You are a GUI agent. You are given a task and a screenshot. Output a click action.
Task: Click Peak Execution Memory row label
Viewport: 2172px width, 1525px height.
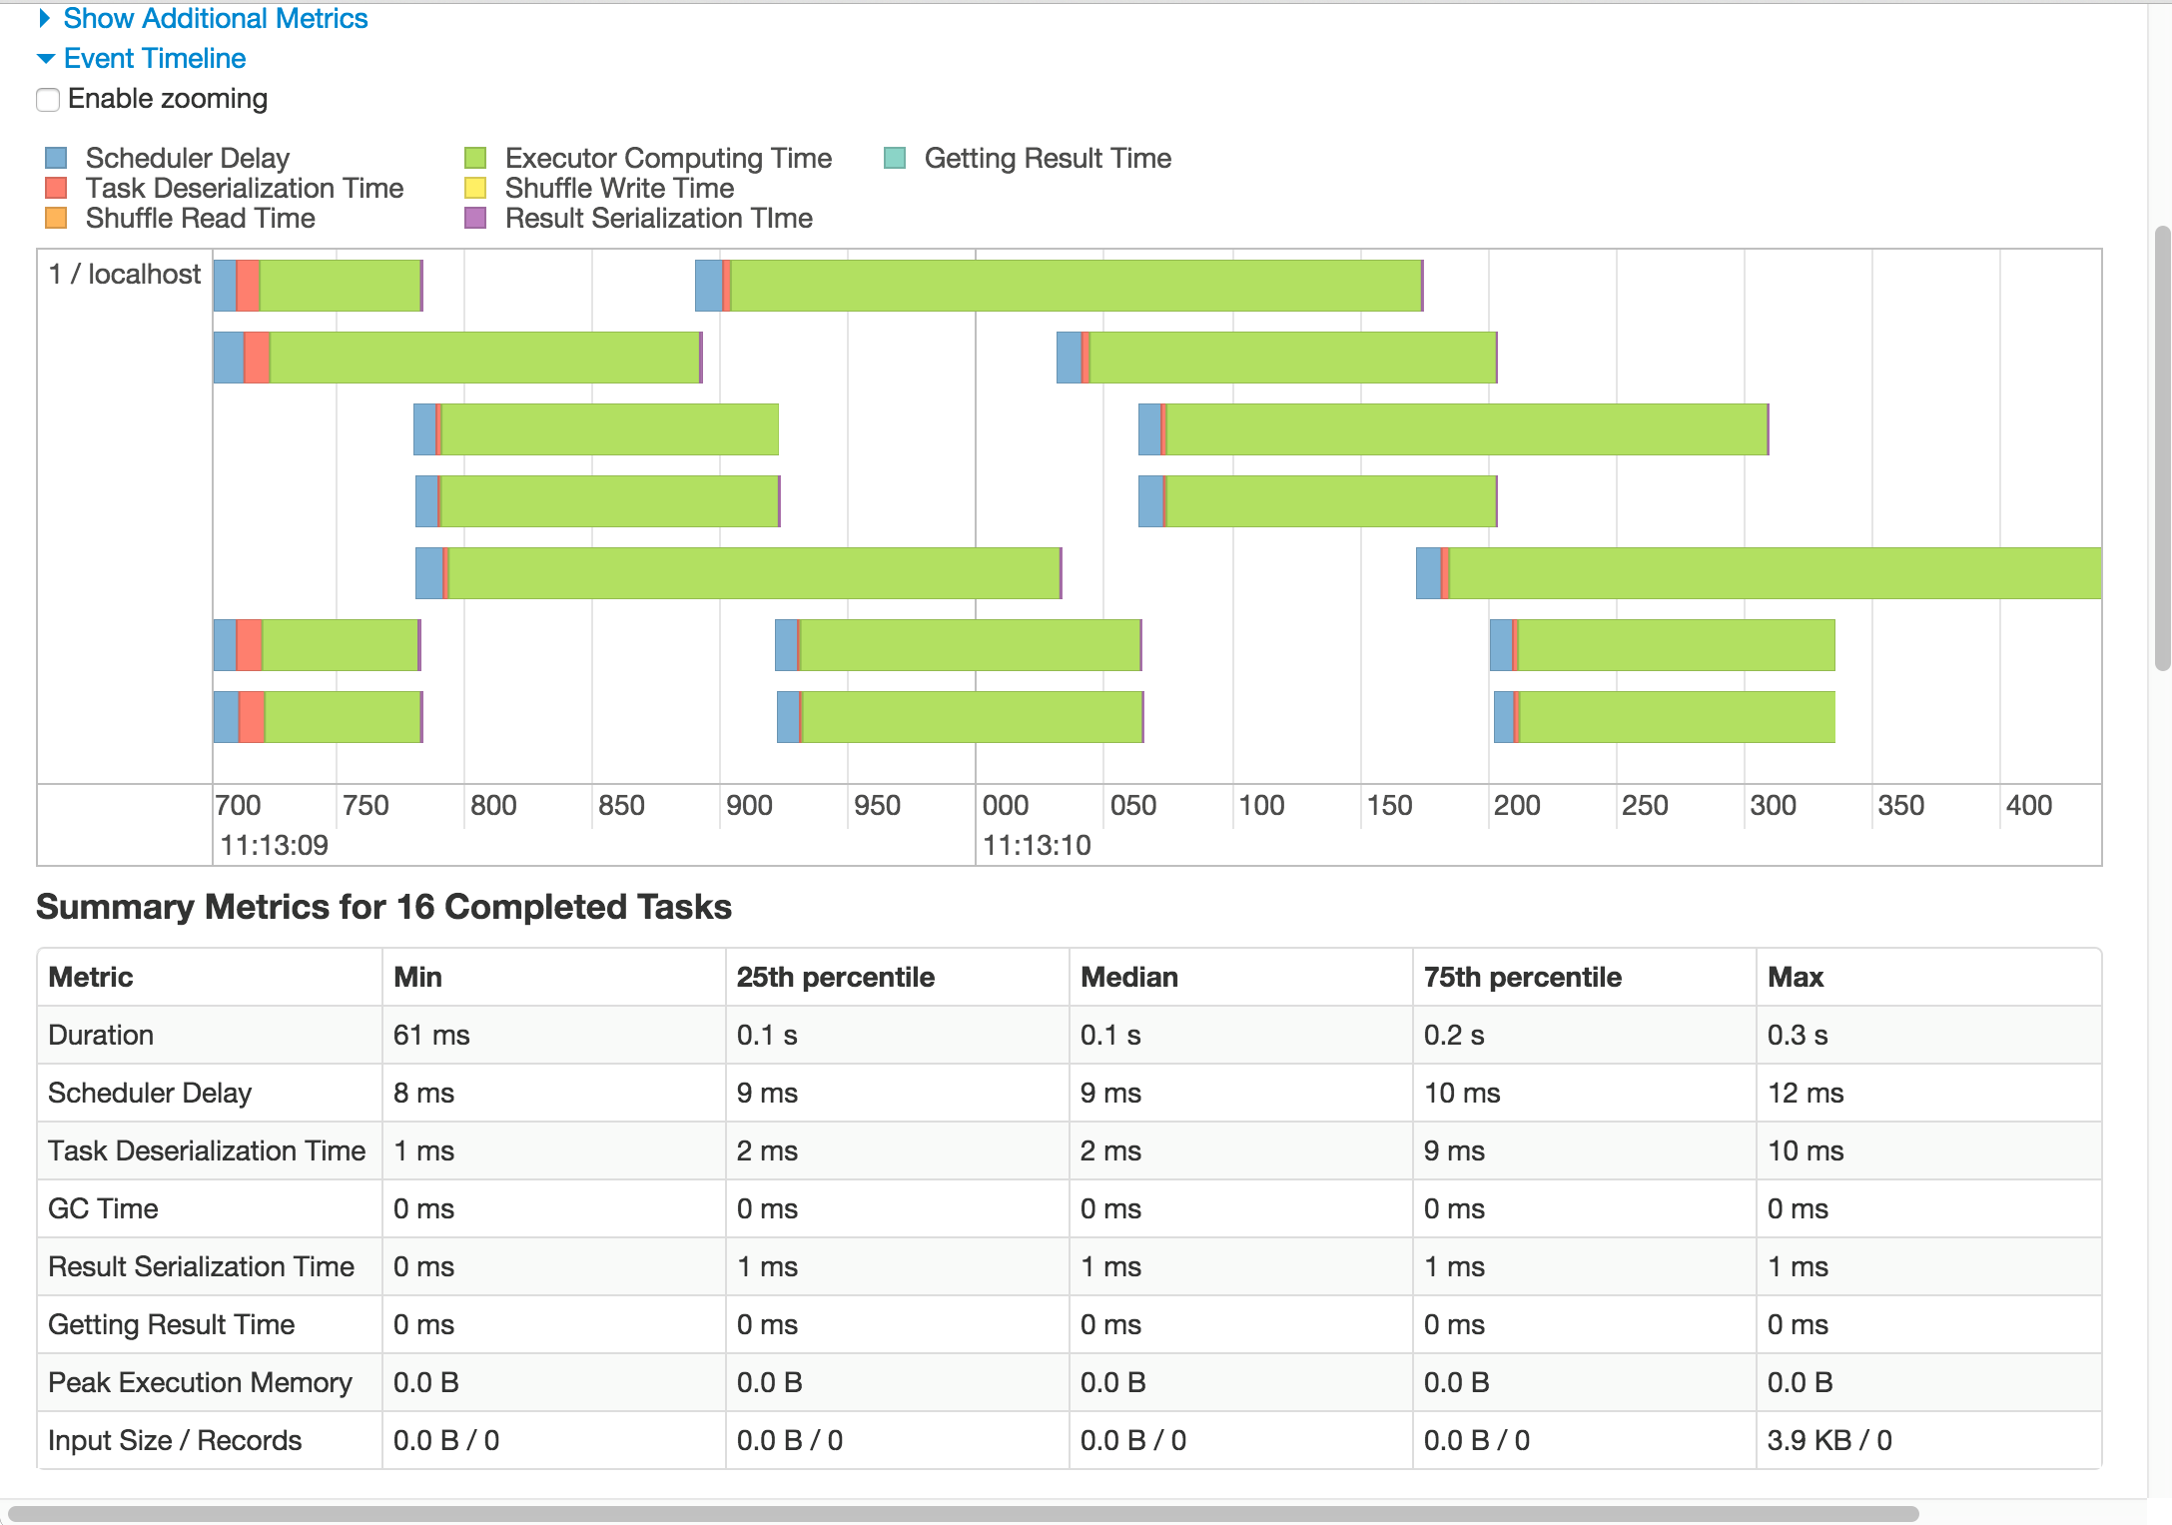pos(200,1382)
